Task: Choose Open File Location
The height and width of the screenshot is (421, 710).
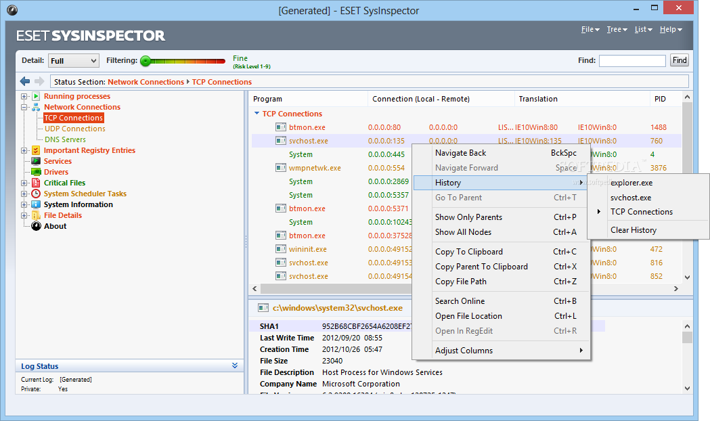Action: [501, 316]
